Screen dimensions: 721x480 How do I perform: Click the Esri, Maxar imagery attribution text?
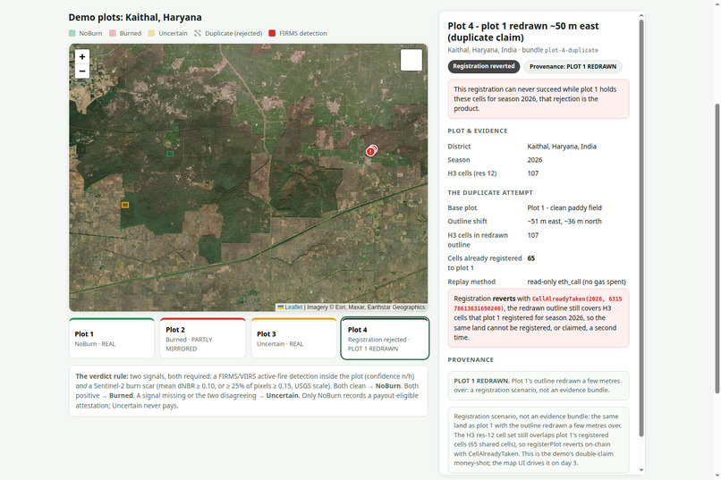tap(366, 307)
